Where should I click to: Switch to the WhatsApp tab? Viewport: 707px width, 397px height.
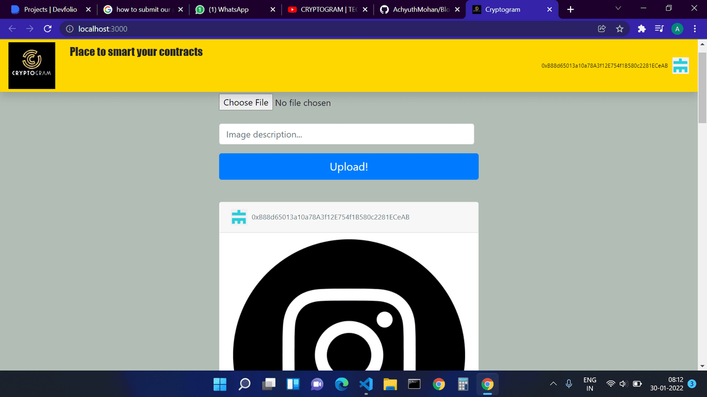click(235, 9)
